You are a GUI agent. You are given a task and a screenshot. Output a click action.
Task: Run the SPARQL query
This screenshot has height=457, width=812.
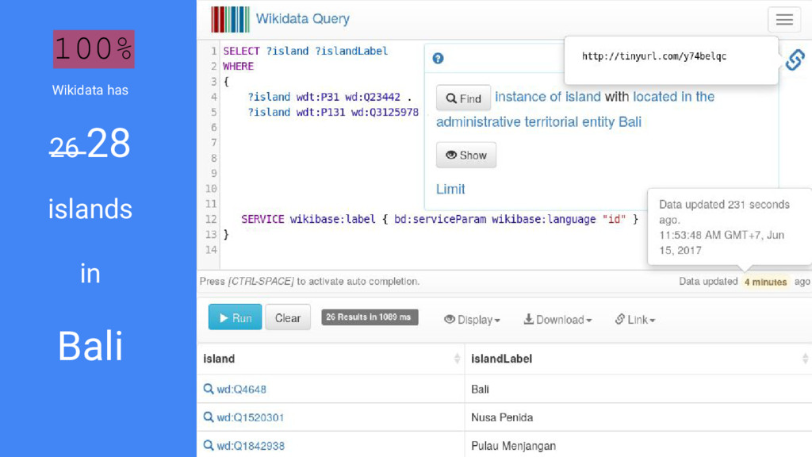[x=235, y=317]
